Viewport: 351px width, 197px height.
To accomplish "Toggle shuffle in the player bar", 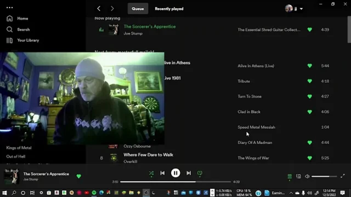I will (151, 173).
